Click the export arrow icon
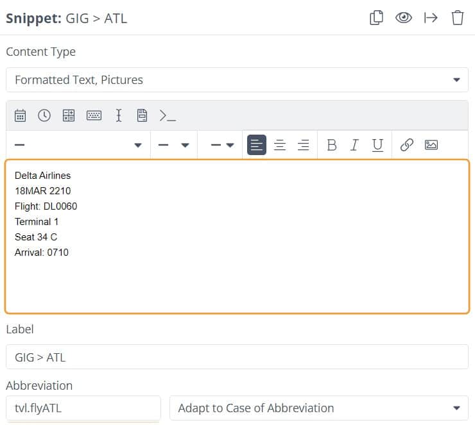The width and height of the screenshot is (475, 425). pyautogui.click(x=431, y=18)
